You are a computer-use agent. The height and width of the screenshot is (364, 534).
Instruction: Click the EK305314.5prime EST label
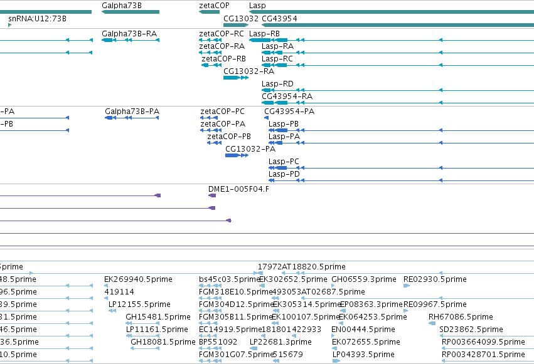pyautogui.click(x=307, y=304)
